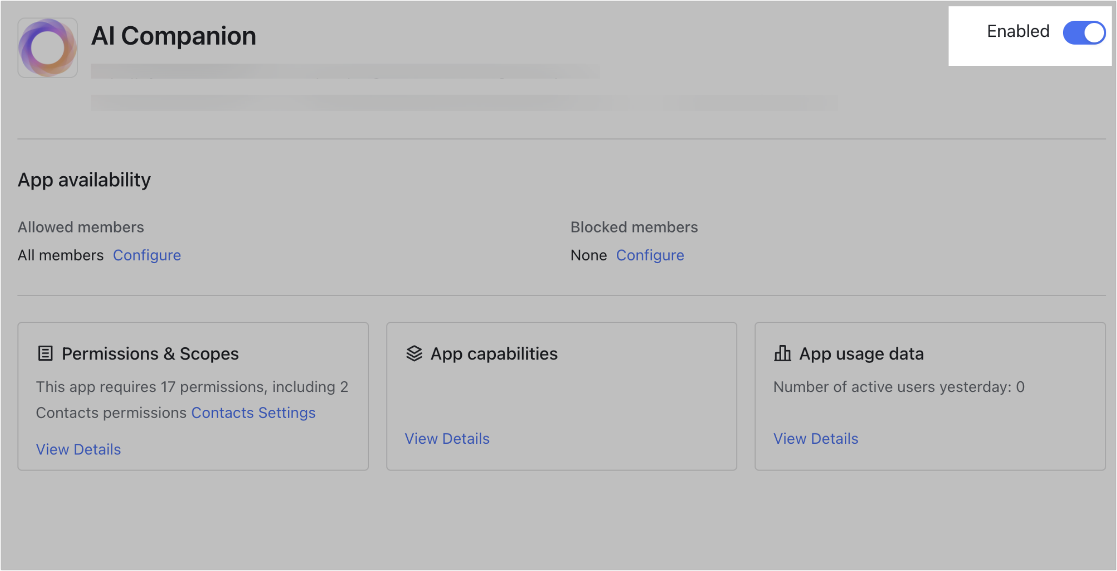Click the Permissions & Scopes document icon
The width and height of the screenshot is (1117, 571).
click(45, 353)
